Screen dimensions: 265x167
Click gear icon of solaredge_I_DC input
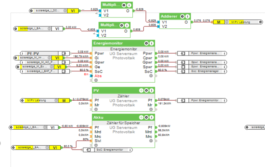[x=31, y=11]
